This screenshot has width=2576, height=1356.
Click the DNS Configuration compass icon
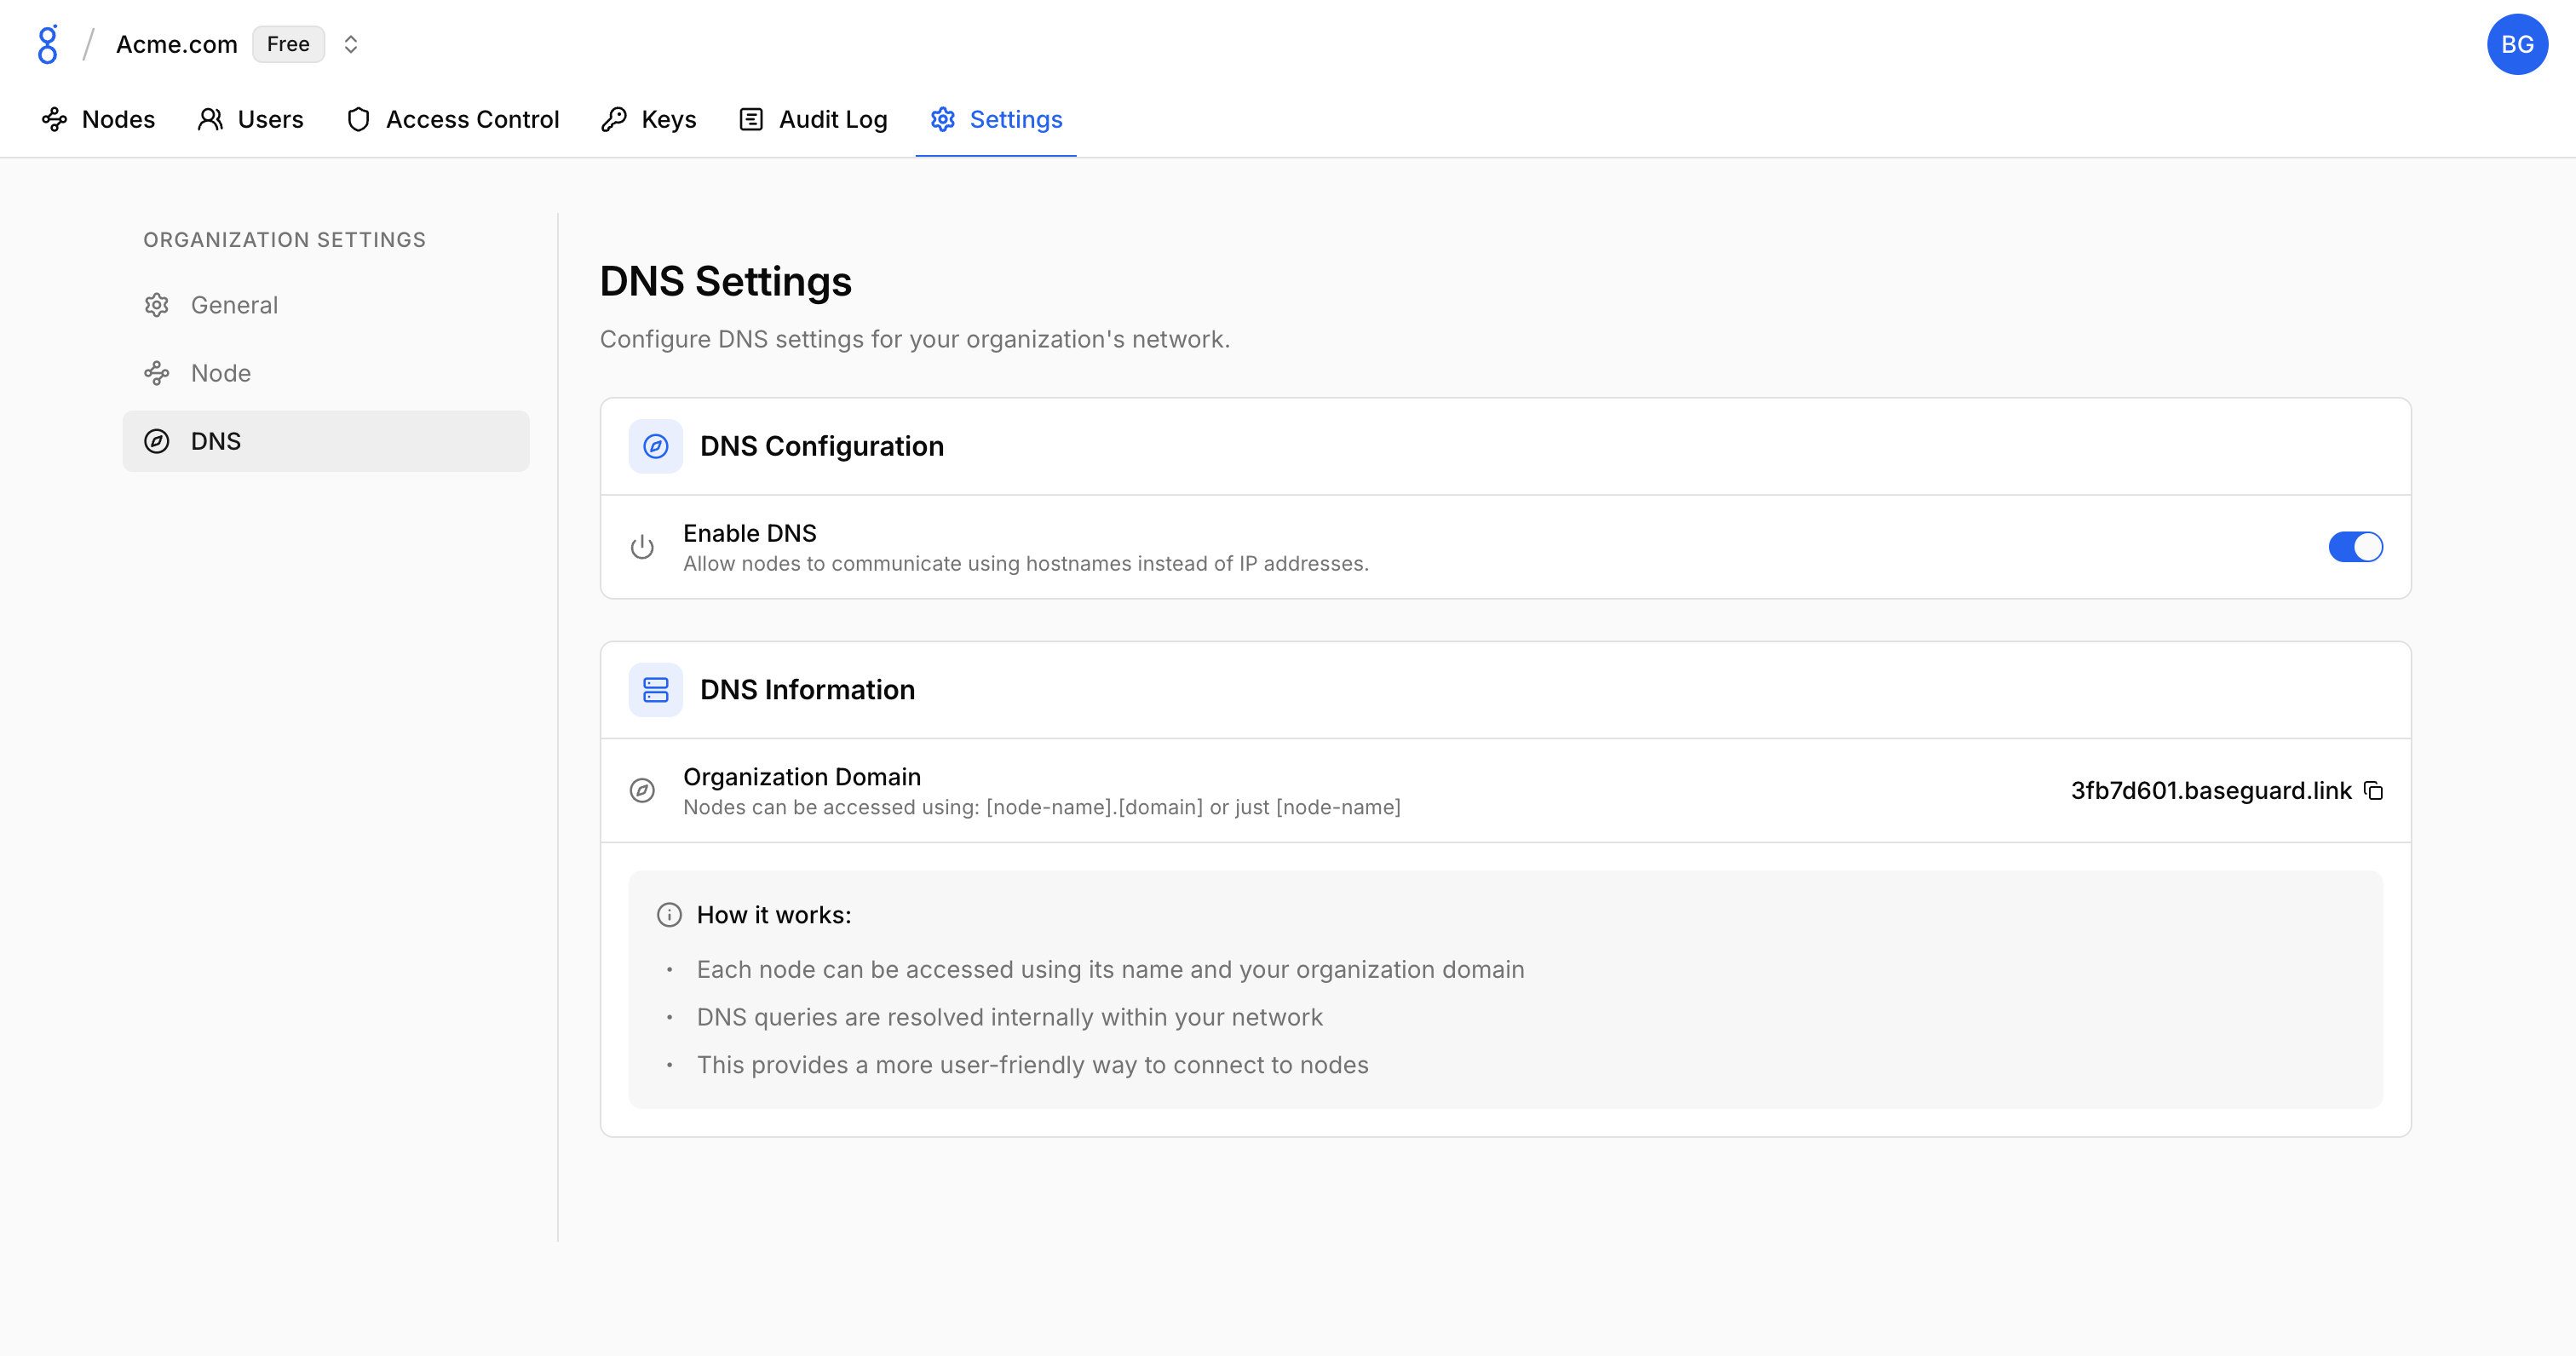pos(655,446)
